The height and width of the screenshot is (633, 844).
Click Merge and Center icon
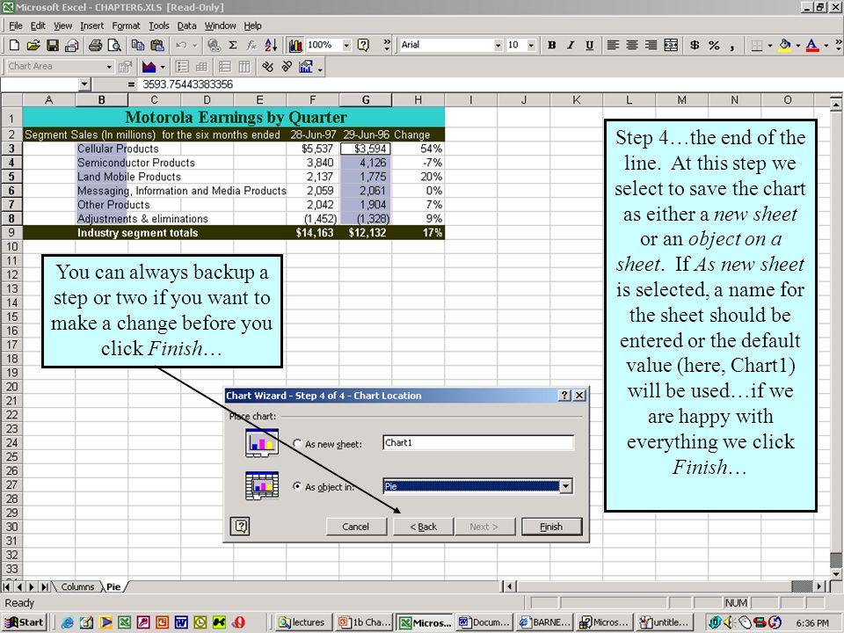(x=671, y=45)
